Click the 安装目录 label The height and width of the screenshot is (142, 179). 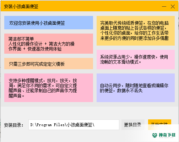click(13, 125)
